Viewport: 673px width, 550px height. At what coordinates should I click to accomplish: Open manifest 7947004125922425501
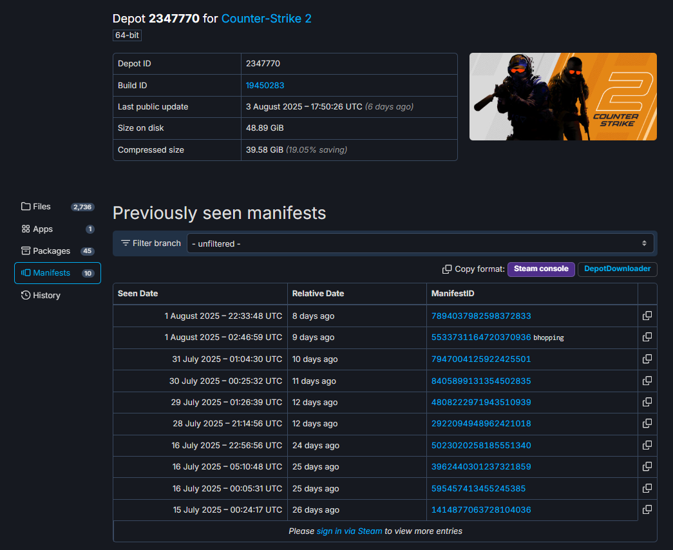(480, 359)
